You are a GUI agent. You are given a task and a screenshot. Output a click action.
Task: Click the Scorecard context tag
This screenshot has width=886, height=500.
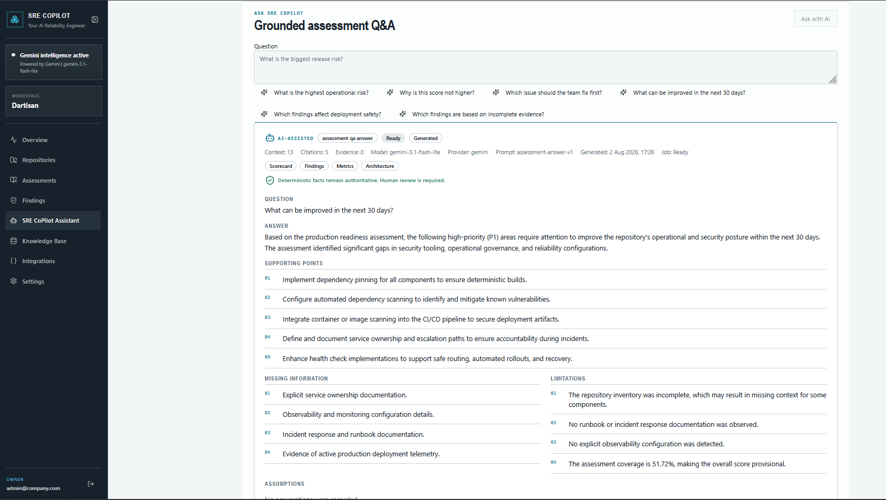click(x=281, y=166)
